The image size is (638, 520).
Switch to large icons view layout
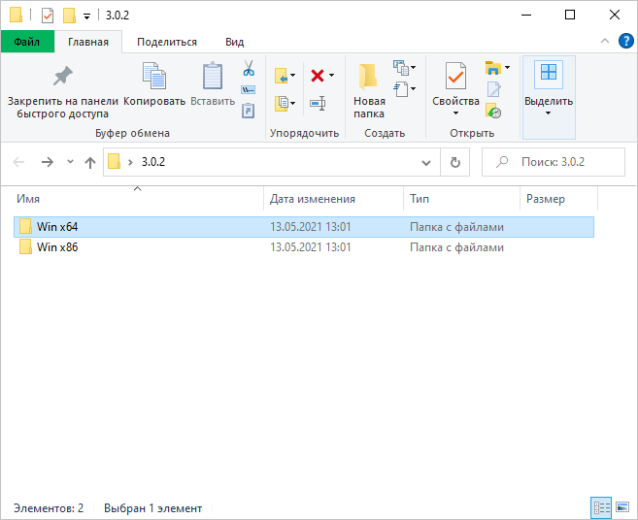tap(622, 507)
